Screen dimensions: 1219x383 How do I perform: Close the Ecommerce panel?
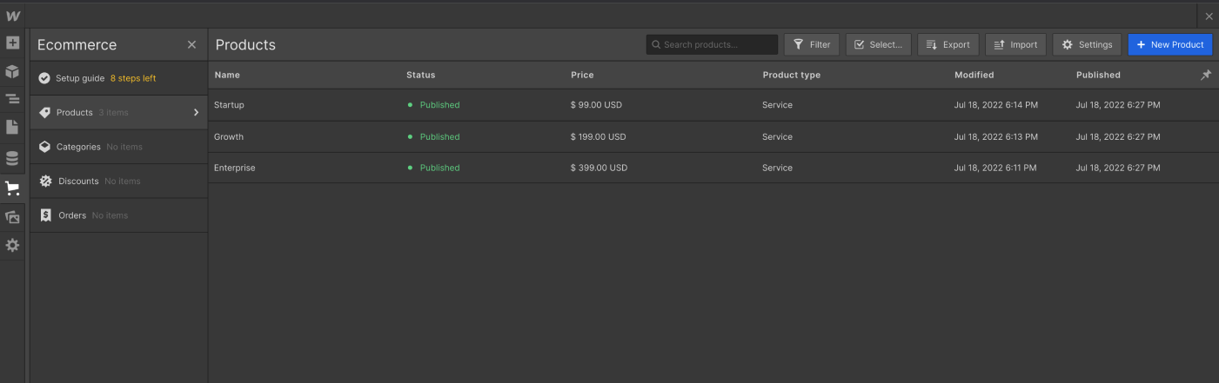click(191, 45)
